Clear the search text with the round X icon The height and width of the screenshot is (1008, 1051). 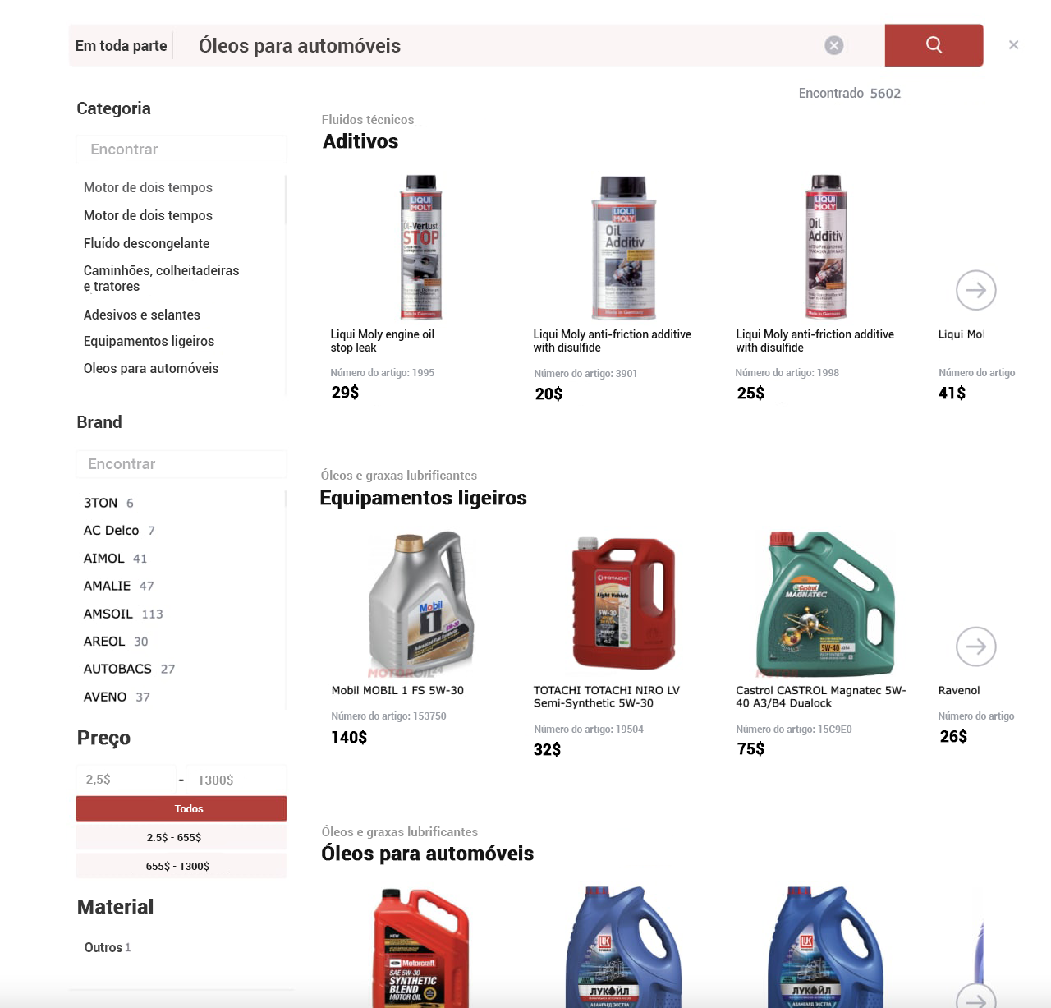(x=833, y=46)
